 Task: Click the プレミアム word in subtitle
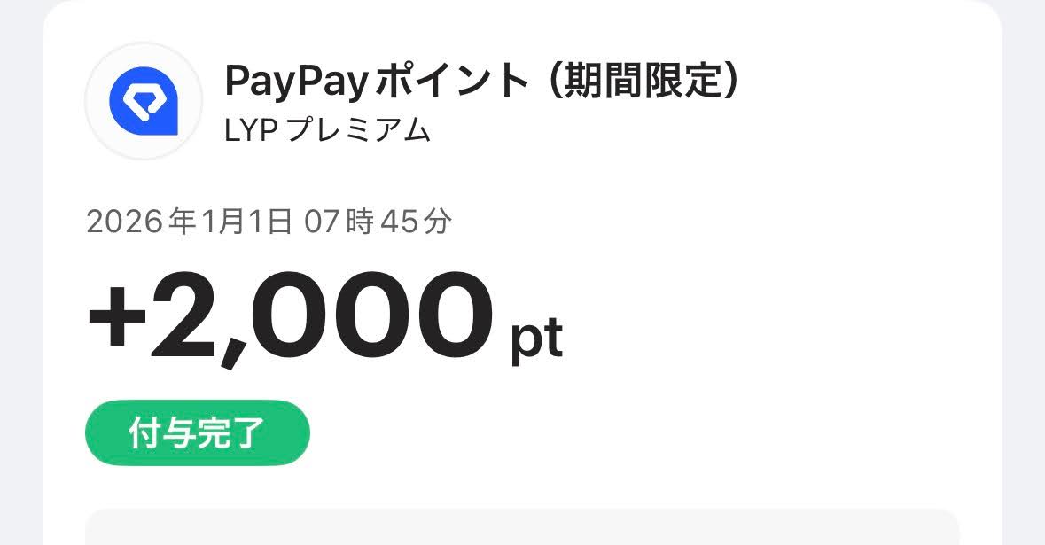(x=360, y=131)
